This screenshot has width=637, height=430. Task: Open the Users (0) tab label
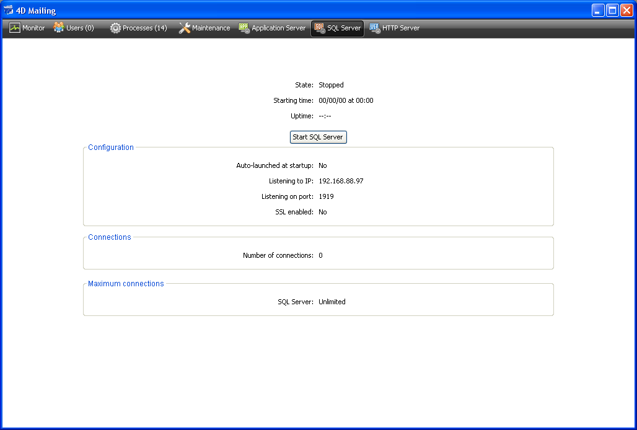[x=80, y=28]
